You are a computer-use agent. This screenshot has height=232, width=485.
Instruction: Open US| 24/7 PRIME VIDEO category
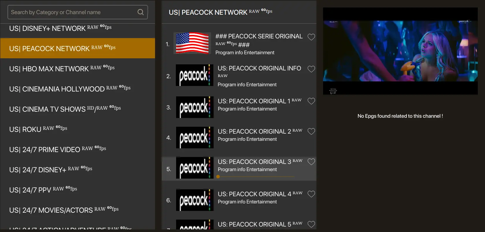[78, 149]
